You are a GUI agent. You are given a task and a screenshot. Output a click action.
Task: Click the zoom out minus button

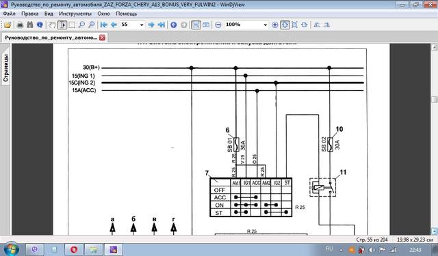218,25
